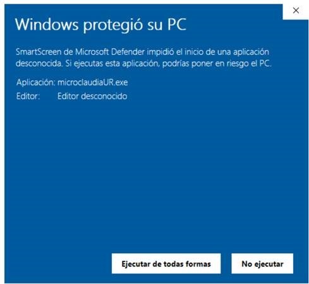Click the word protegió in the heading
Viewport: 309px width, 284px height.
pyautogui.click(x=112, y=25)
